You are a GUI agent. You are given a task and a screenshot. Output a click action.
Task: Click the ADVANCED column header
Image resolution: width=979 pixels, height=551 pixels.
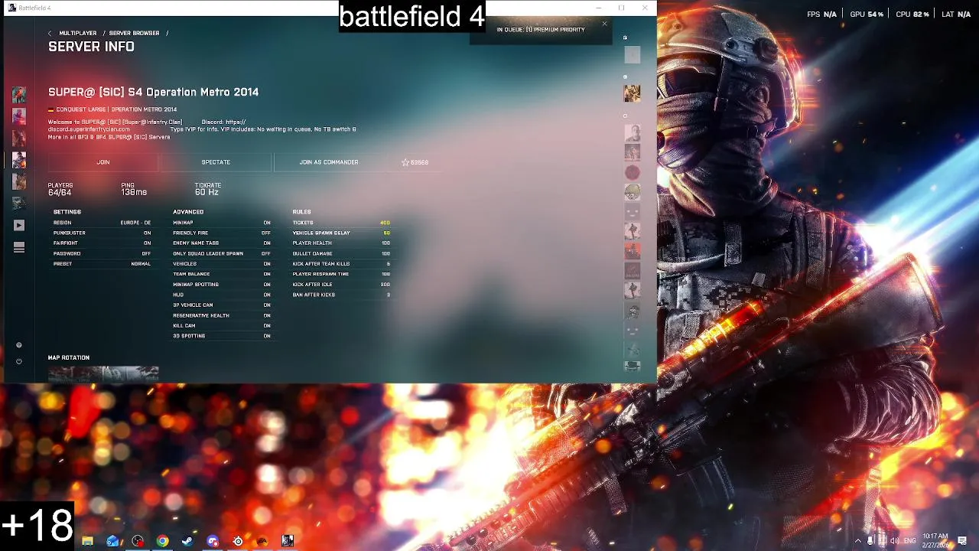pyautogui.click(x=188, y=212)
